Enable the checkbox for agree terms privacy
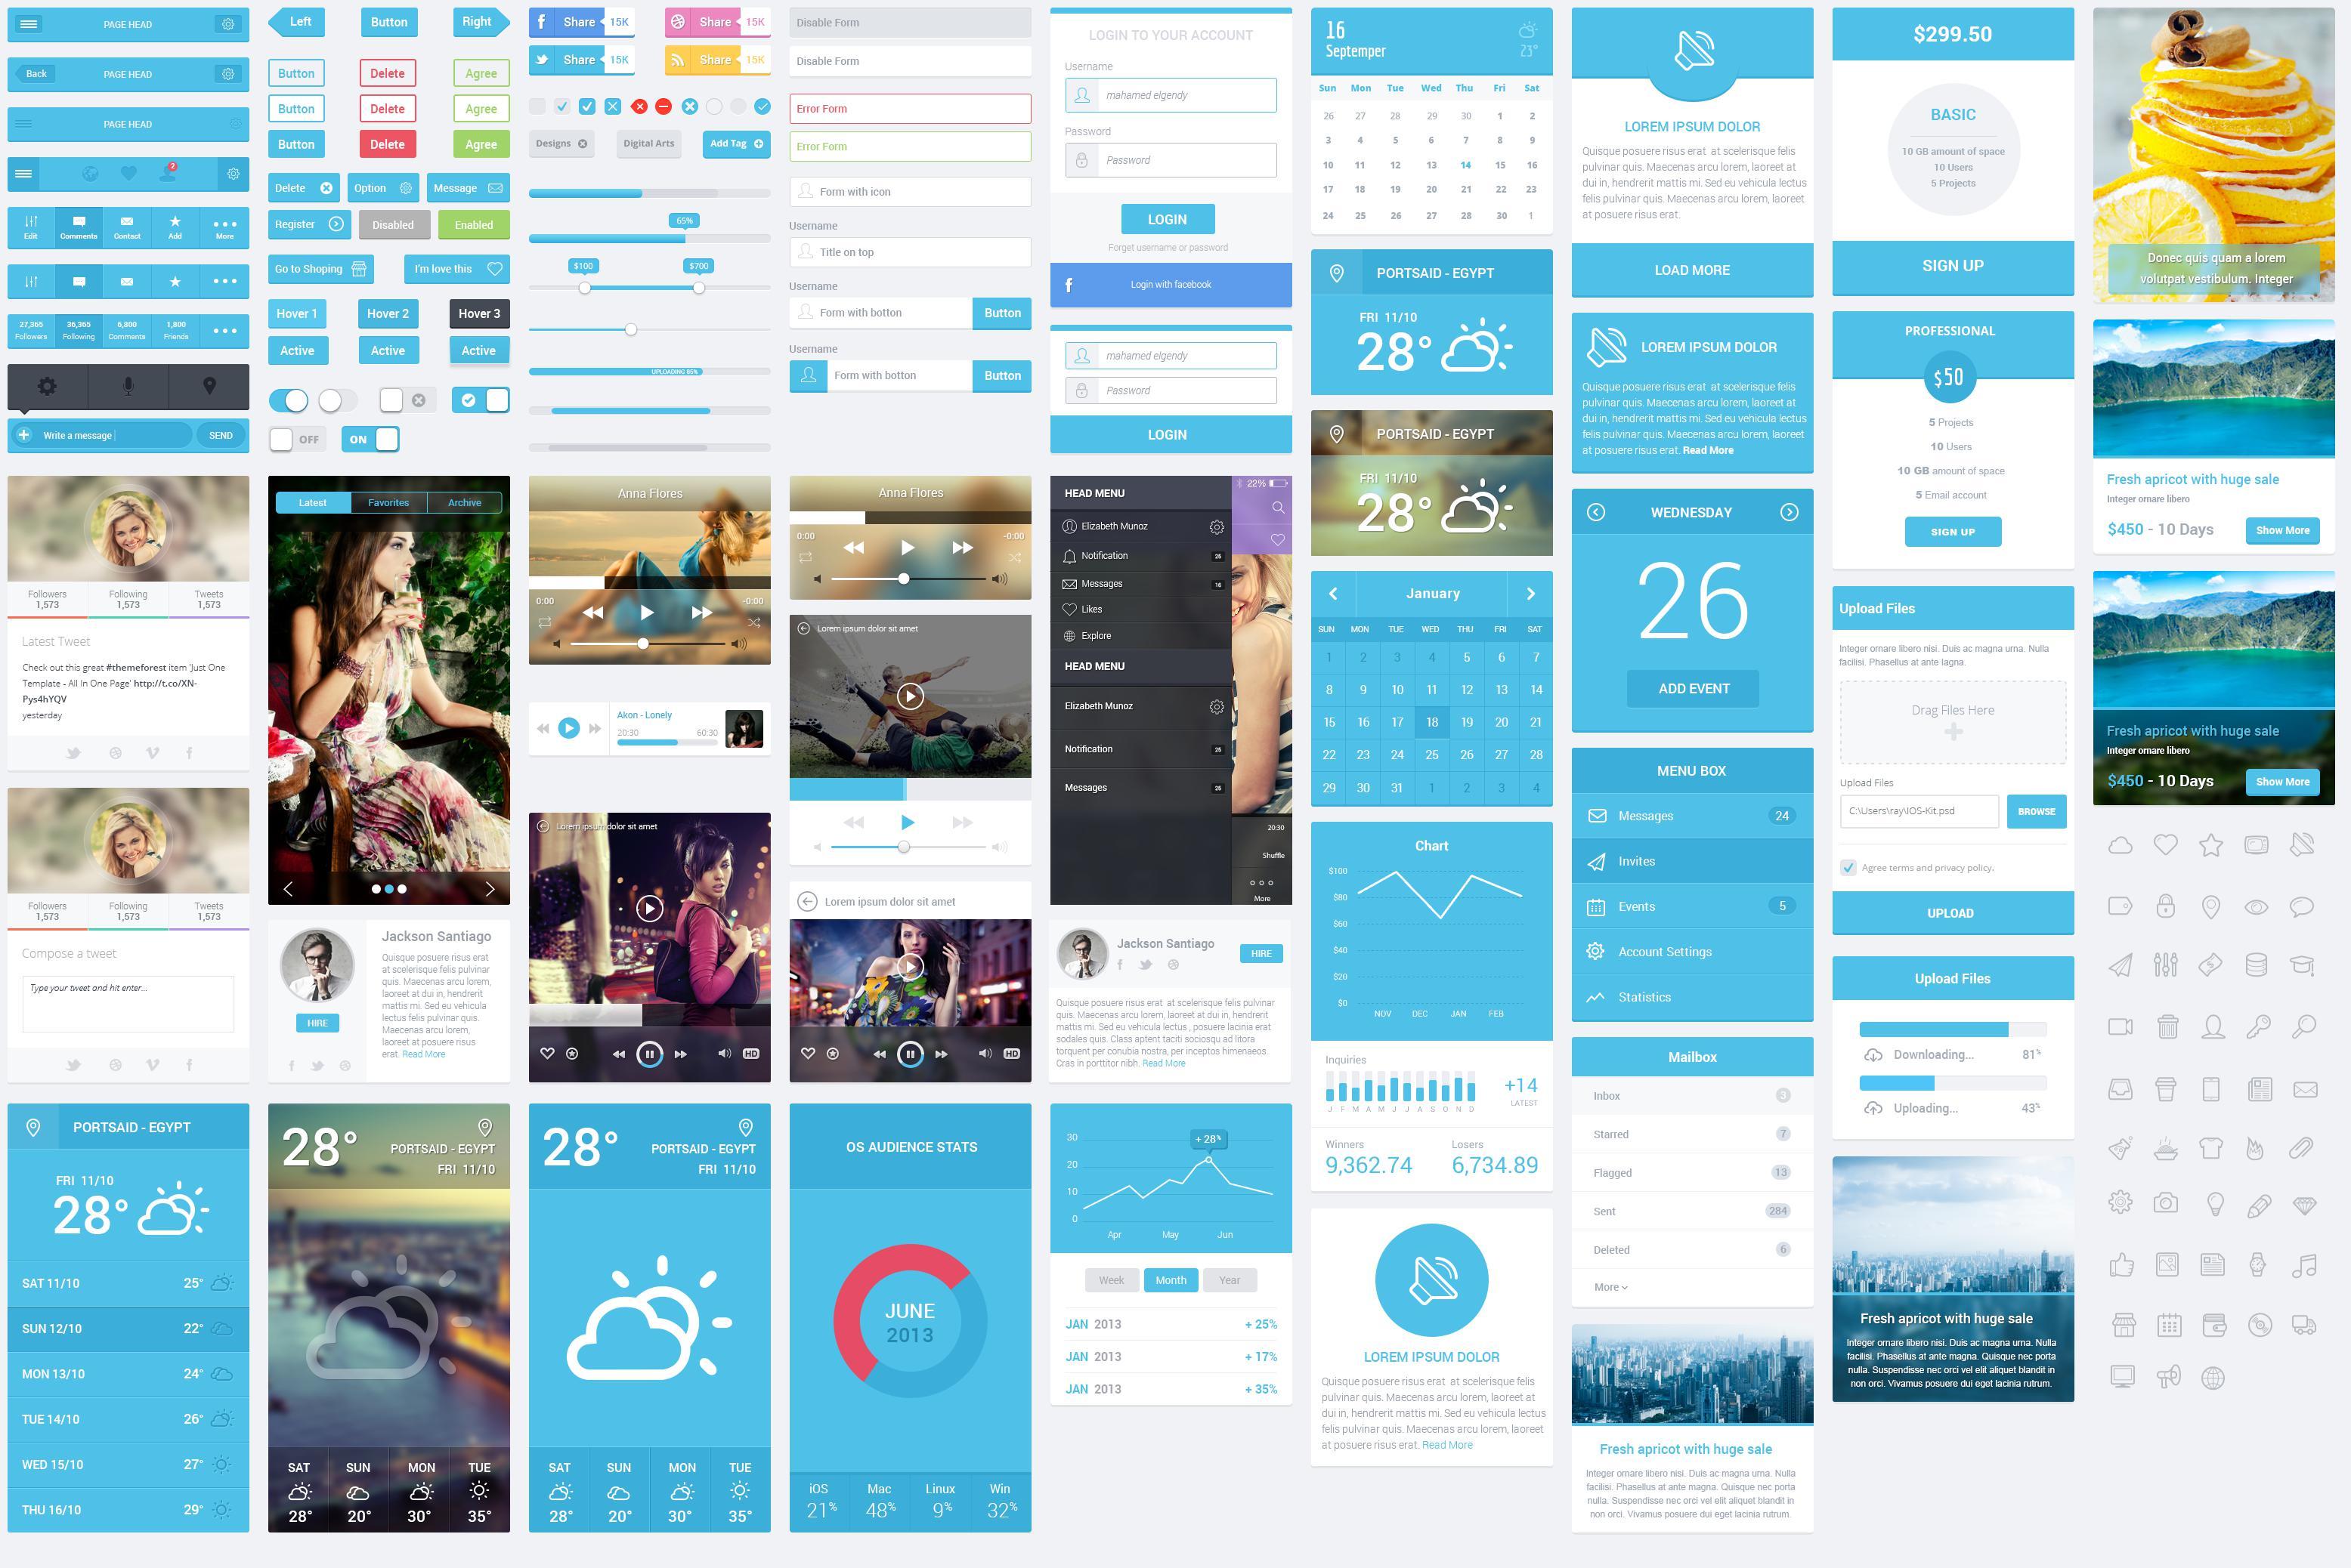This screenshot has height=1568, width=2351. coord(1850,866)
